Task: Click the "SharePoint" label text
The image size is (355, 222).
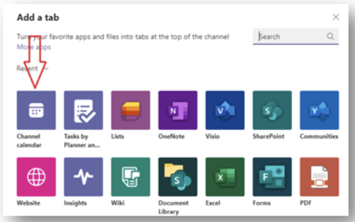Action: click(x=269, y=136)
